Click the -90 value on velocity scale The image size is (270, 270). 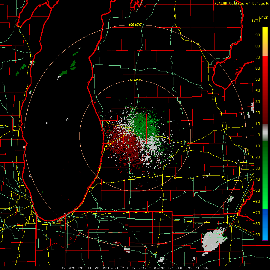click(256, 235)
